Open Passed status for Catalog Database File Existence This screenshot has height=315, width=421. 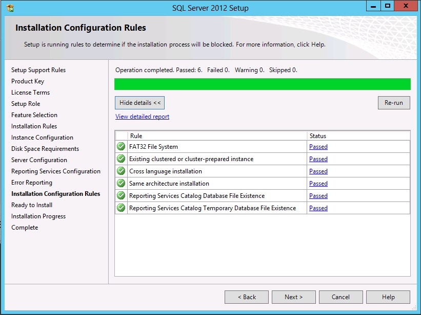(x=318, y=196)
